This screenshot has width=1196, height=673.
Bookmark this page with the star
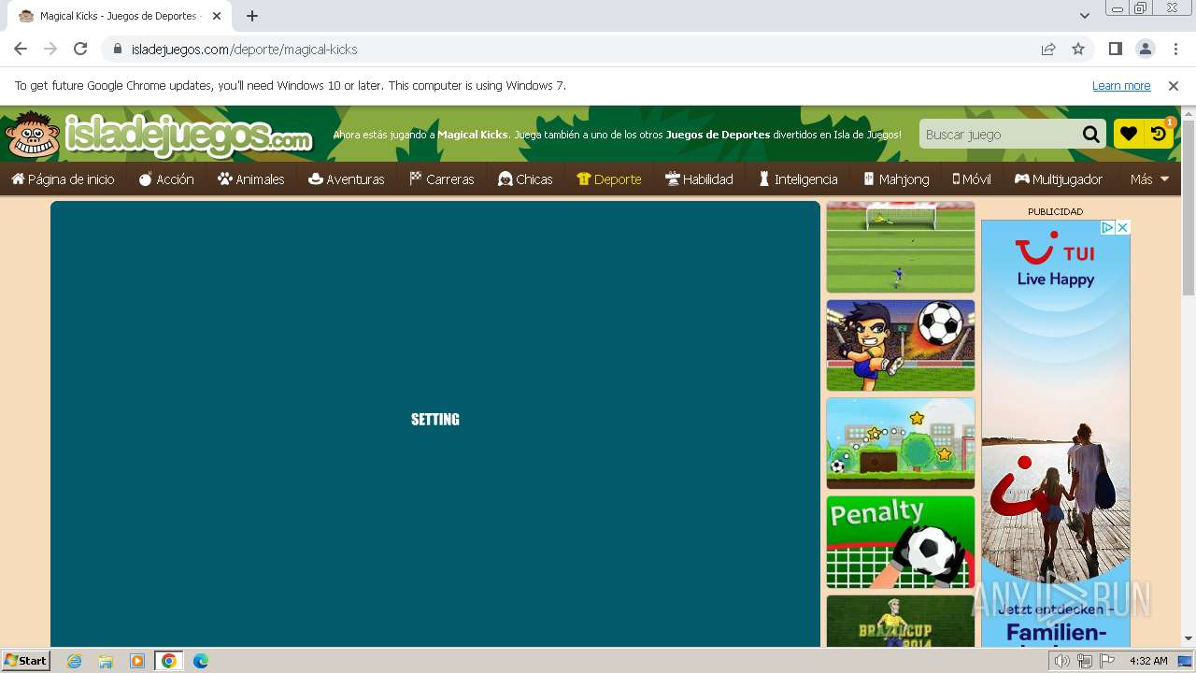point(1078,50)
